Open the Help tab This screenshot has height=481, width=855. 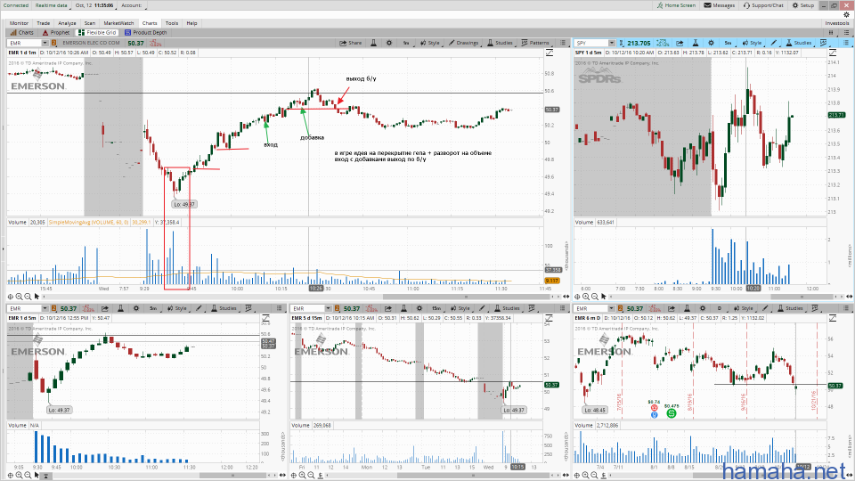(191, 23)
